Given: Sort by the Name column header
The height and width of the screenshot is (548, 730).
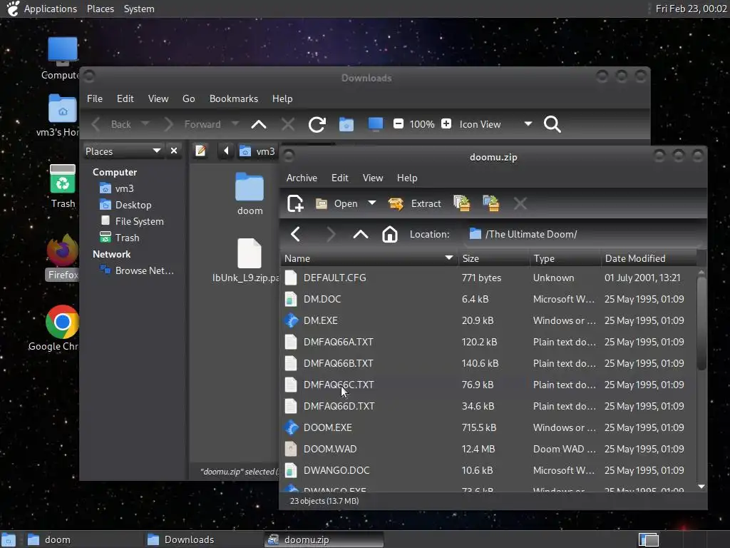Looking at the screenshot, I should (x=370, y=258).
